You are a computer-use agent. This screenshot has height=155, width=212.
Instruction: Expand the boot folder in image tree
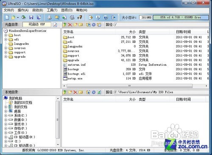[6, 35]
